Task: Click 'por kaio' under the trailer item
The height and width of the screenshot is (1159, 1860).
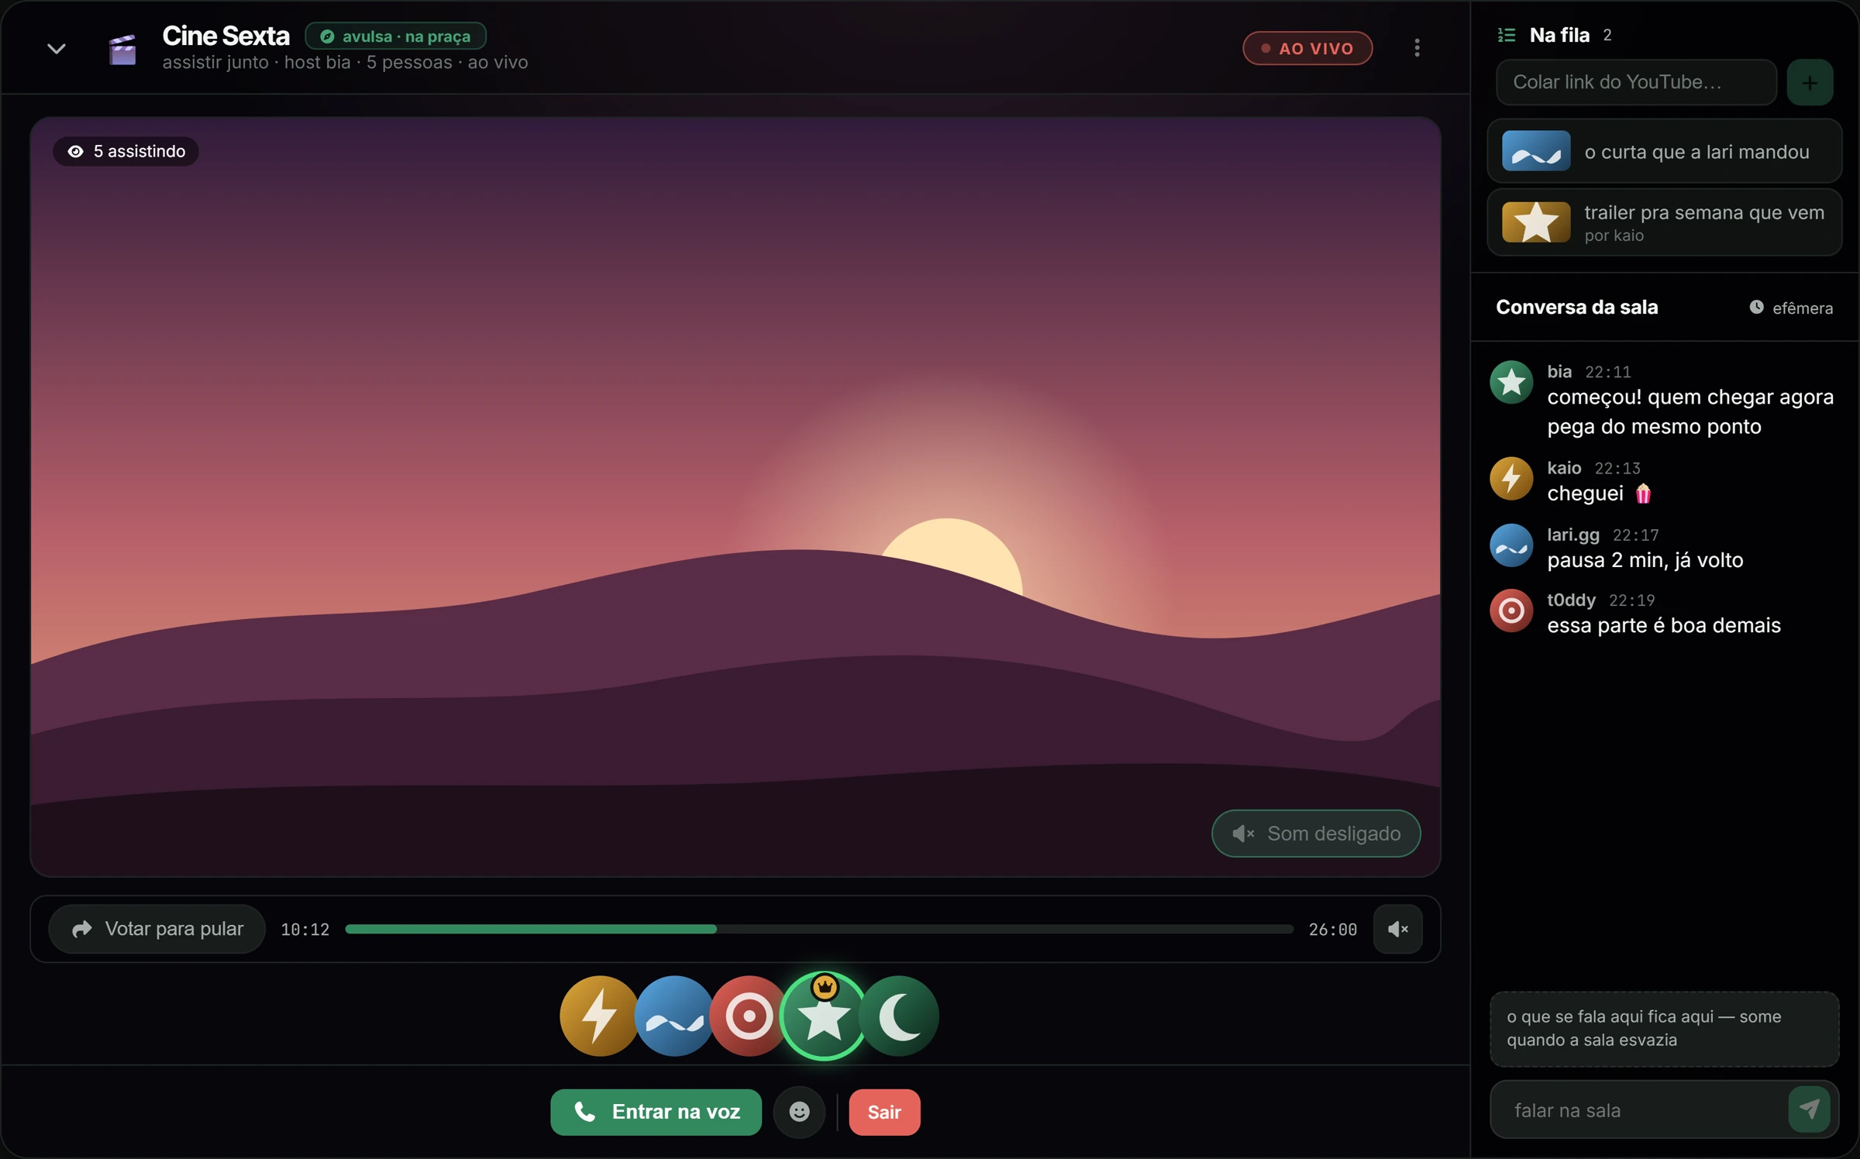Action: pos(1614,236)
